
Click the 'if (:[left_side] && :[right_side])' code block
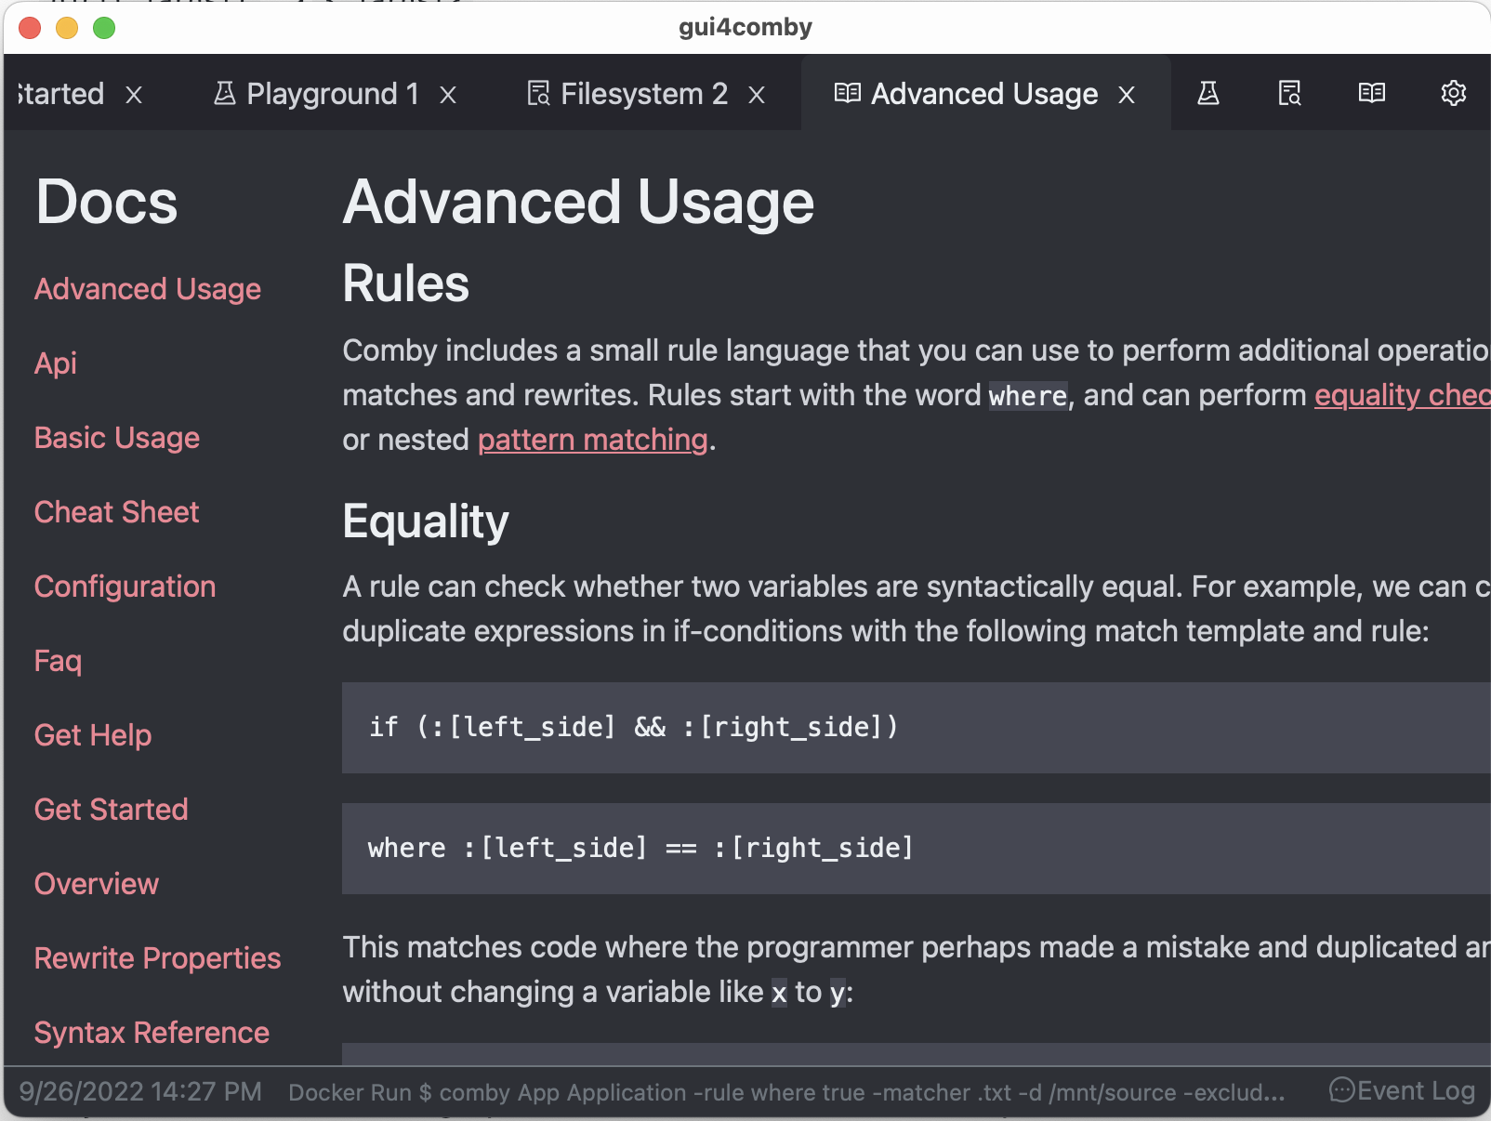click(x=917, y=728)
